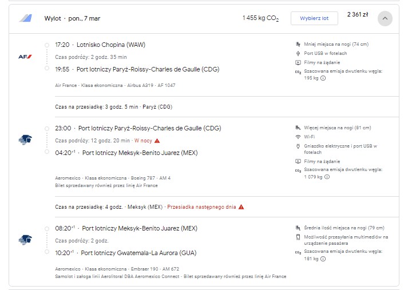Click the Aeromexico logo for flight AM 672
The width and height of the screenshot is (404, 290).
coord(25,240)
